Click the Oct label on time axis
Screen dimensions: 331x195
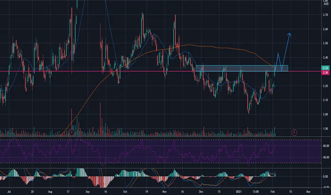pyautogui.click(x=125, y=192)
